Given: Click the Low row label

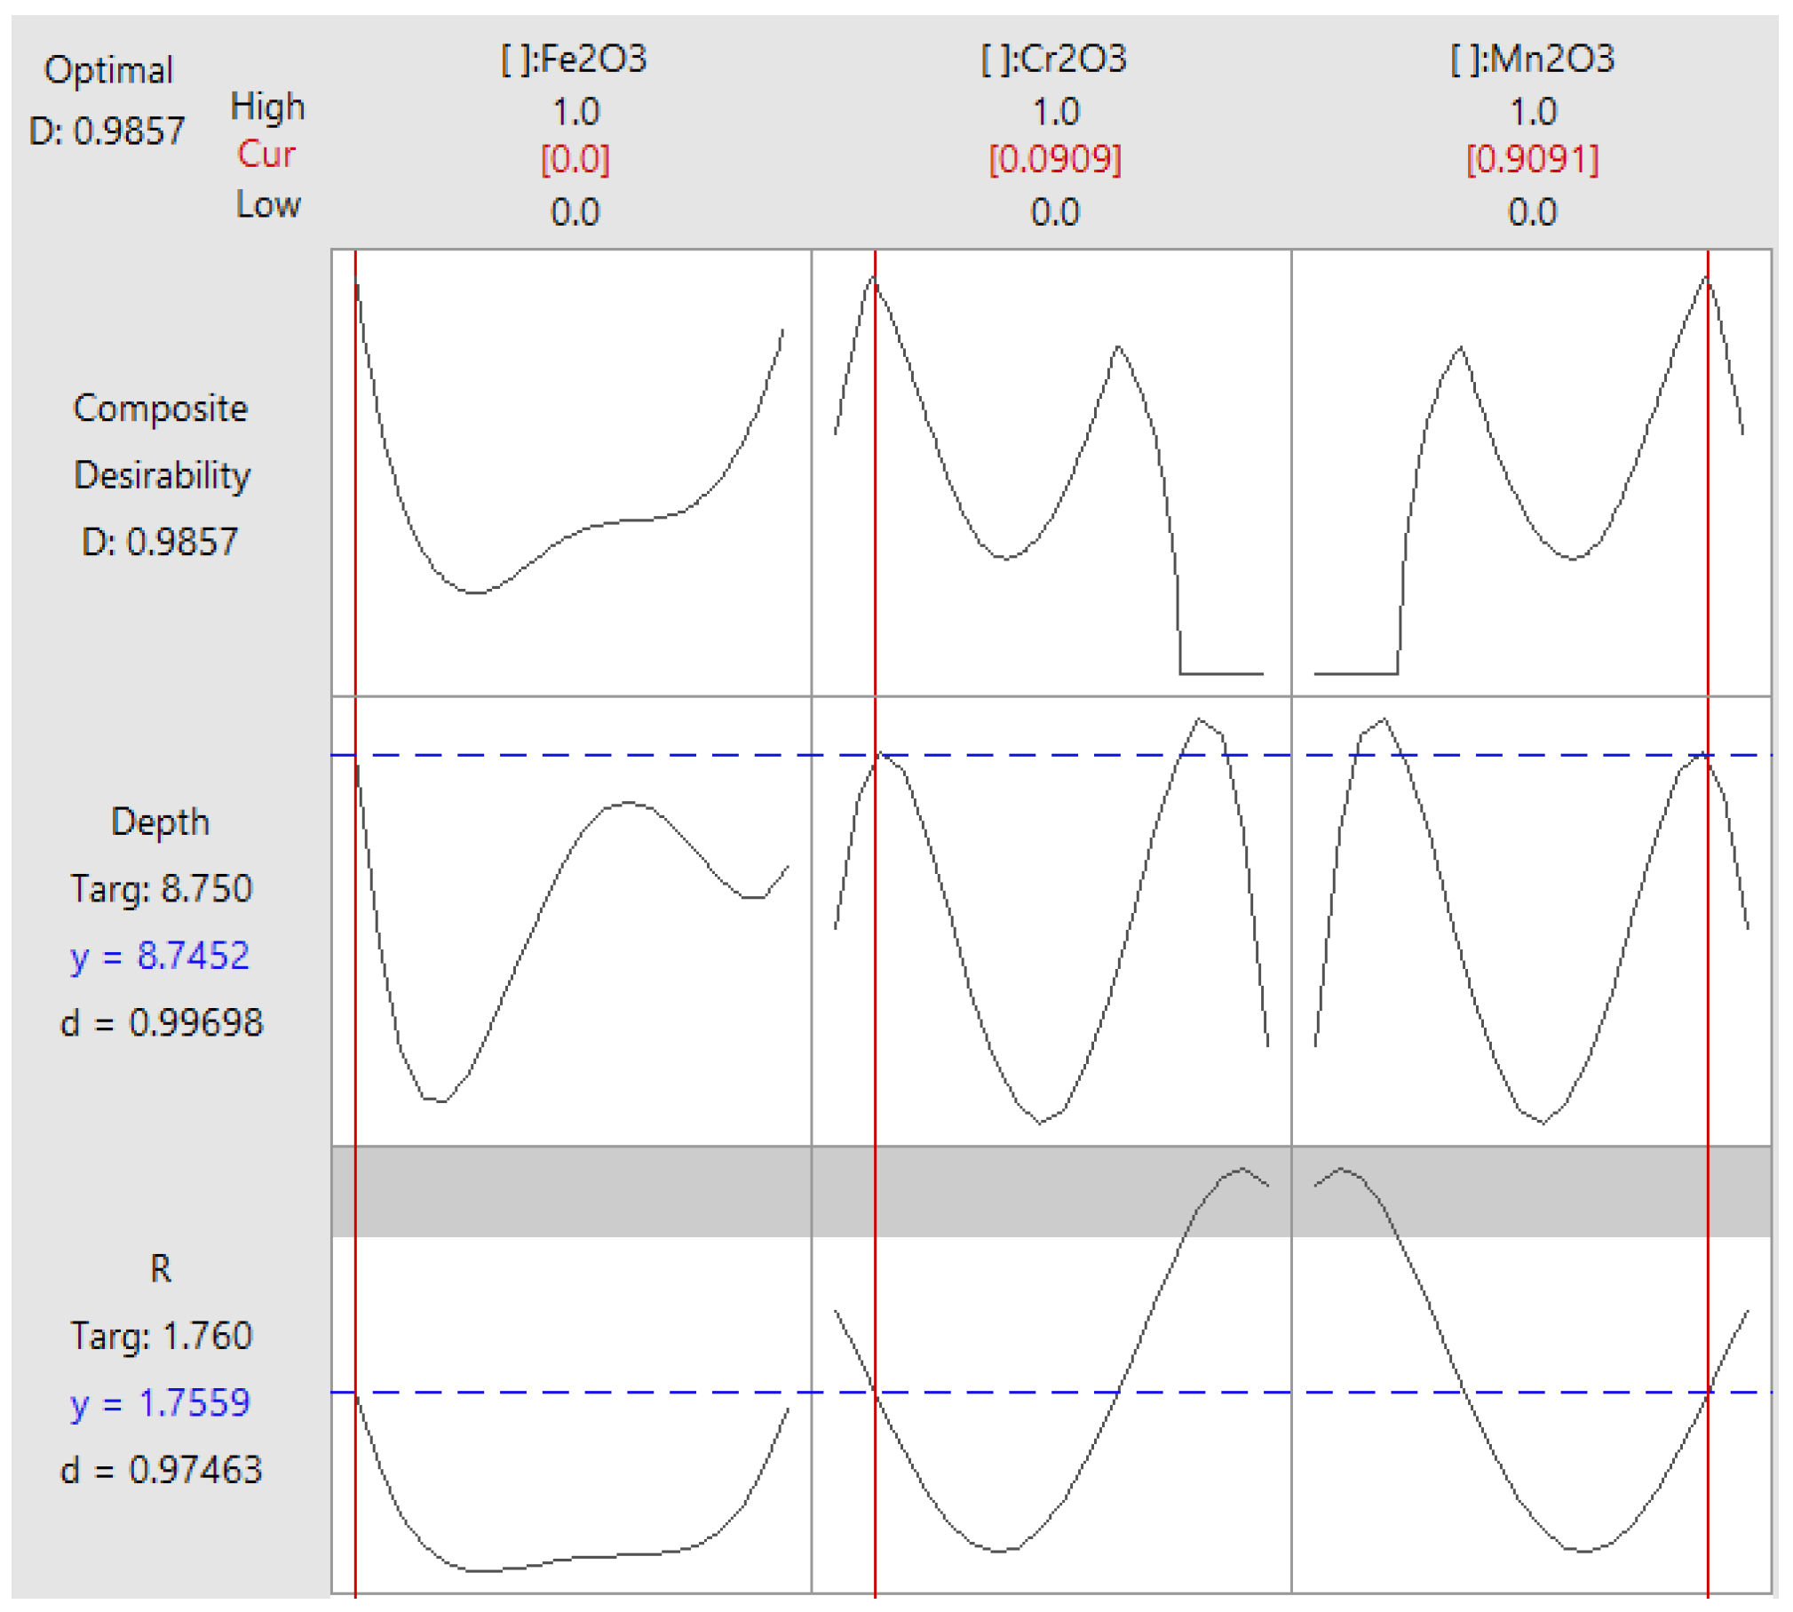Looking at the screenshot, I should click(x=267, y=205).
